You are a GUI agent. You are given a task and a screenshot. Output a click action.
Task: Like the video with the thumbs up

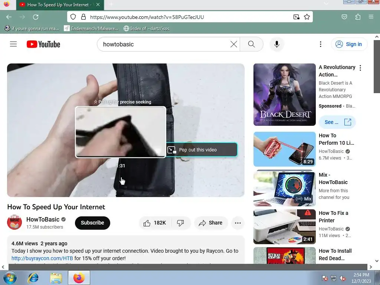point(155,223)
